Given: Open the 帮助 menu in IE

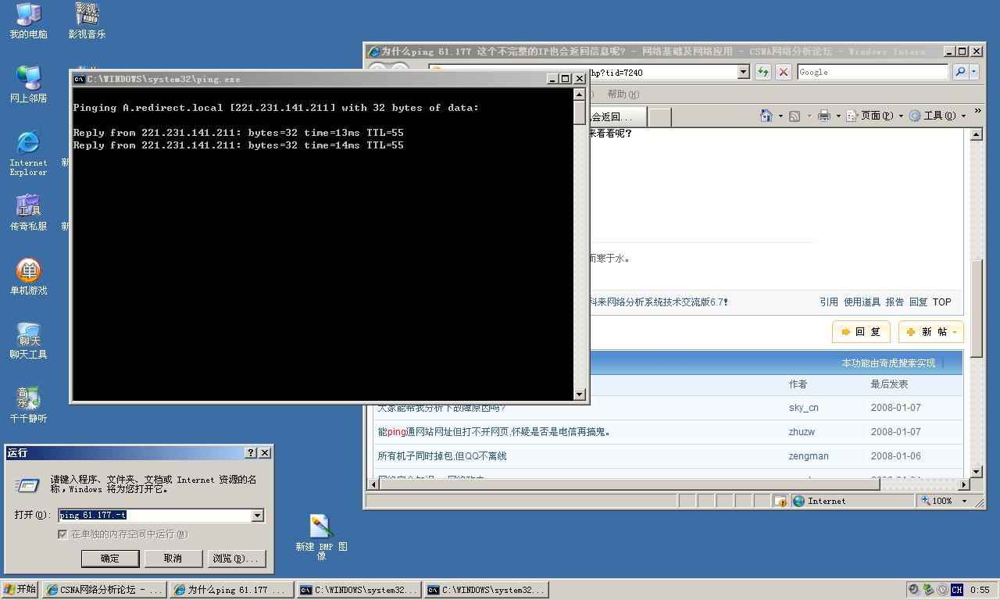Looking at the screenshot, I should (x=622, y=94).
